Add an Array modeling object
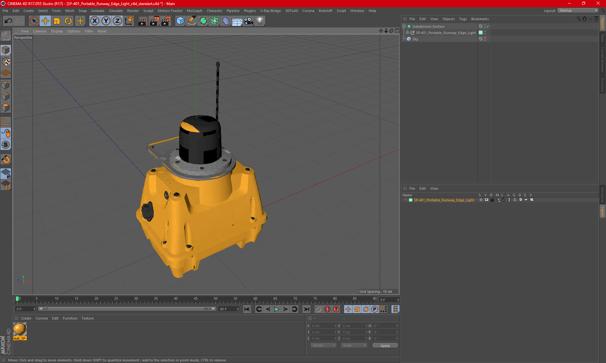The width and height of the screenshot is (606, 363). pyautogui.click(x=215, y=21)
